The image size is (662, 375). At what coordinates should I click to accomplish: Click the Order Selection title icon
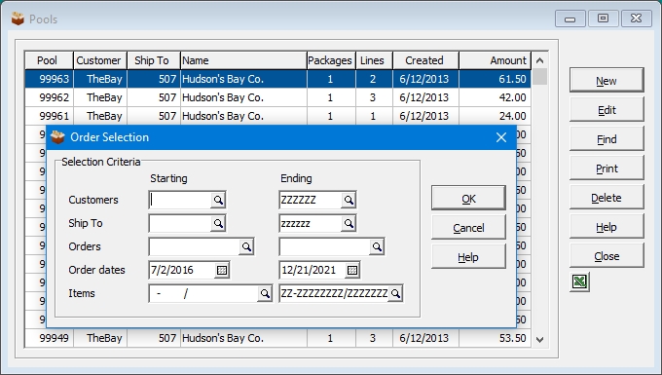57,136
